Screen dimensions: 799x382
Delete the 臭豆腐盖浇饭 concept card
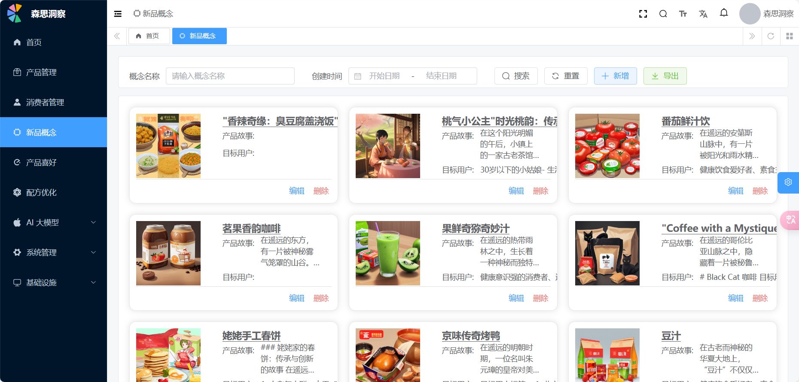[321, 191]
